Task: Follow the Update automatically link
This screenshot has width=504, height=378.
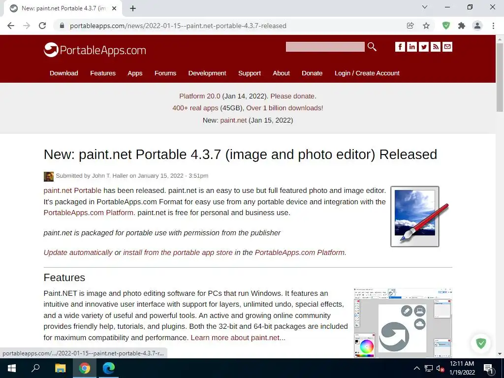Action: [x=78, y=252]
